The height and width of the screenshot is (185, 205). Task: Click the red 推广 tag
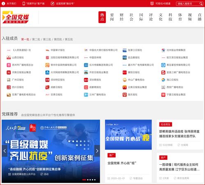(x=112, y=155)
